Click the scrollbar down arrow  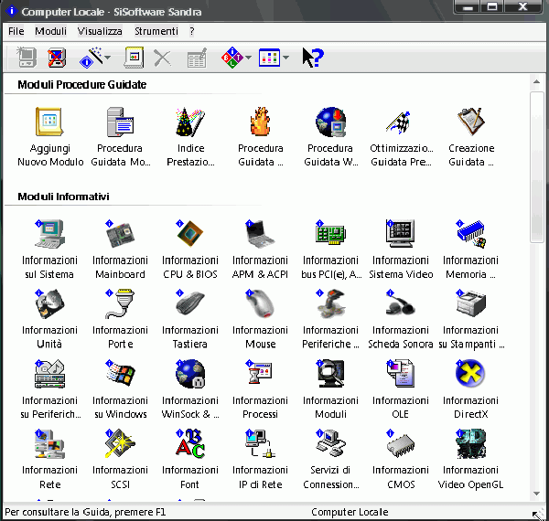[536, 494]
